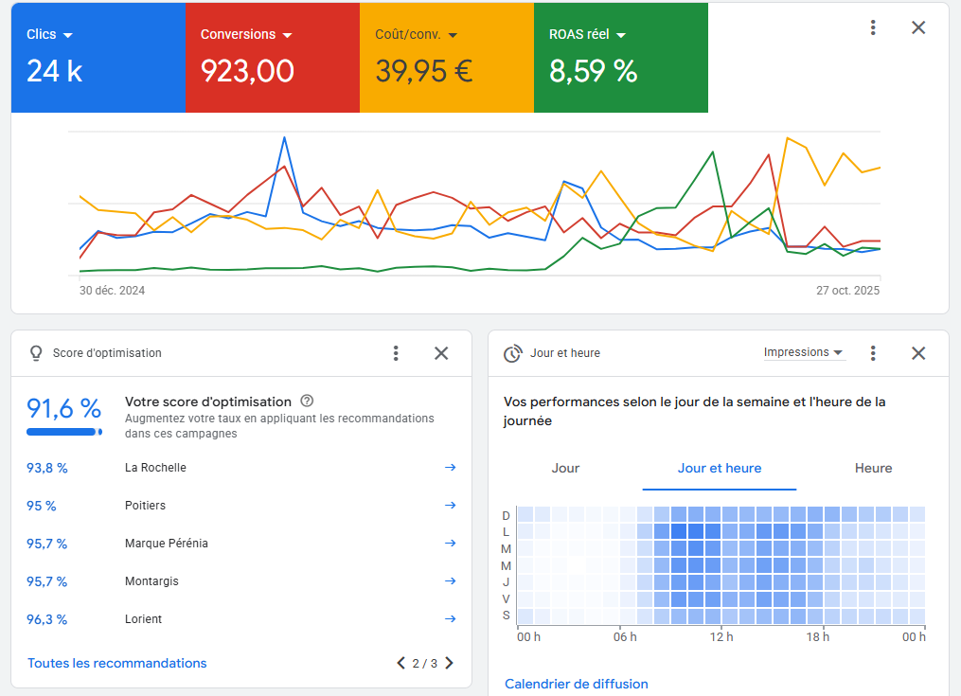The image size is (961, 696).
Task: Open more options for Score d'optimisation card
Action: pos(396,353)
